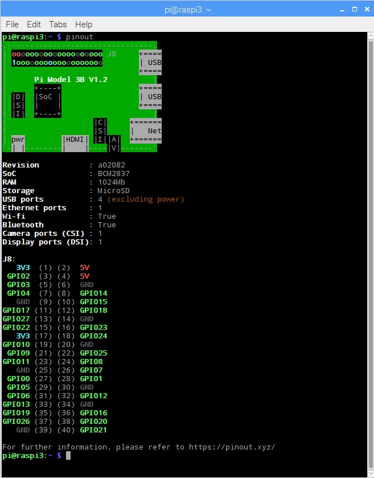Open the Tabs menu
This screenshot has width=374, height=478.
tap(58, 24)
